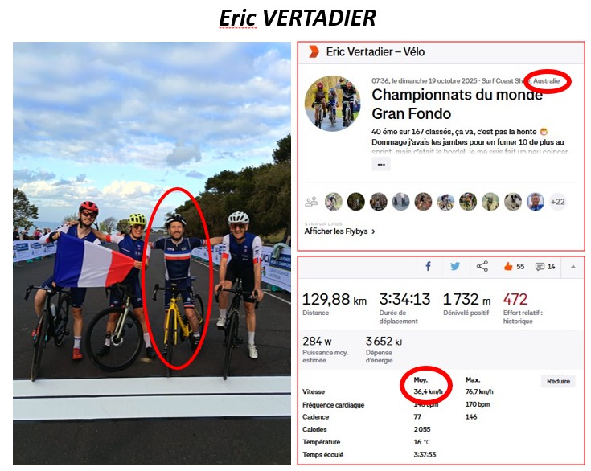This screenshot has height=471, width=591.
Task: Select the last athlete avatar before +22
Action: click(536, 202)
